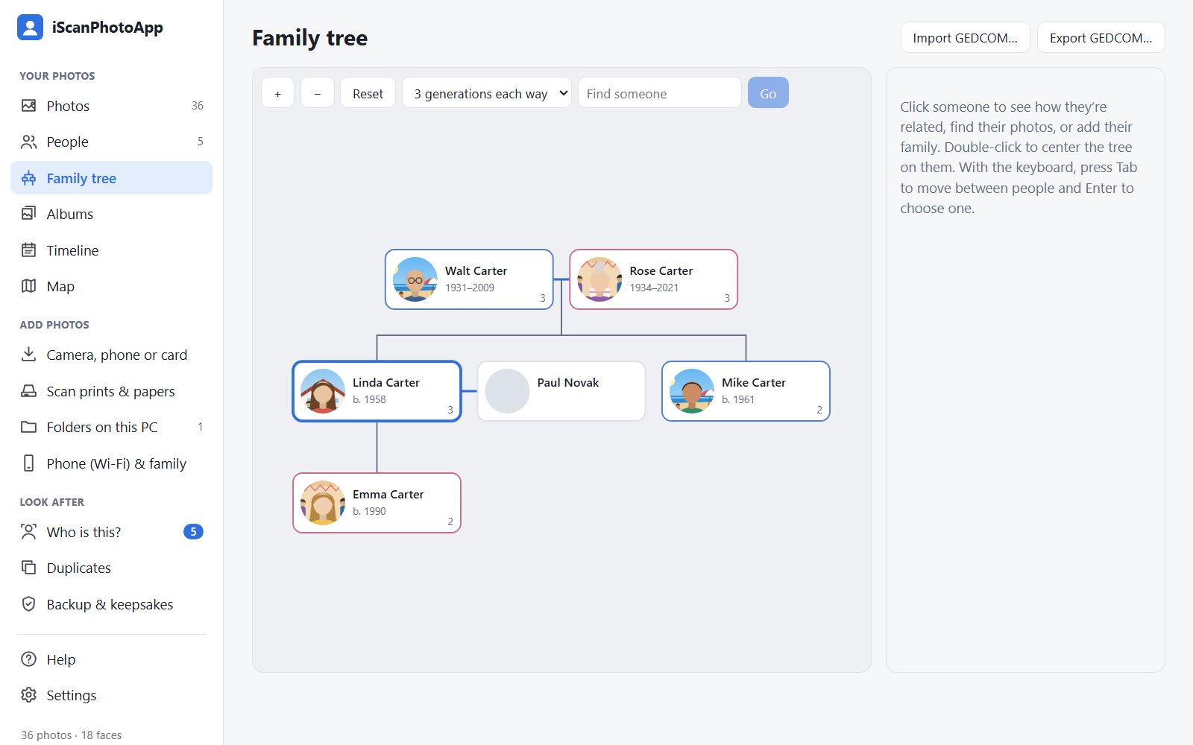Switch to the Albums label
Image resolution: width=1193 pixels, height=745 pixels.
coord(69,214)
